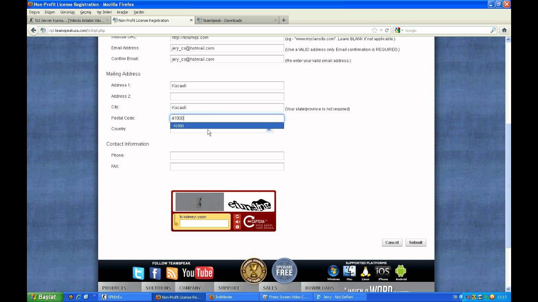538x302 pixels.
Task: Bookmark this page with the star
Action: coord(374,30)
